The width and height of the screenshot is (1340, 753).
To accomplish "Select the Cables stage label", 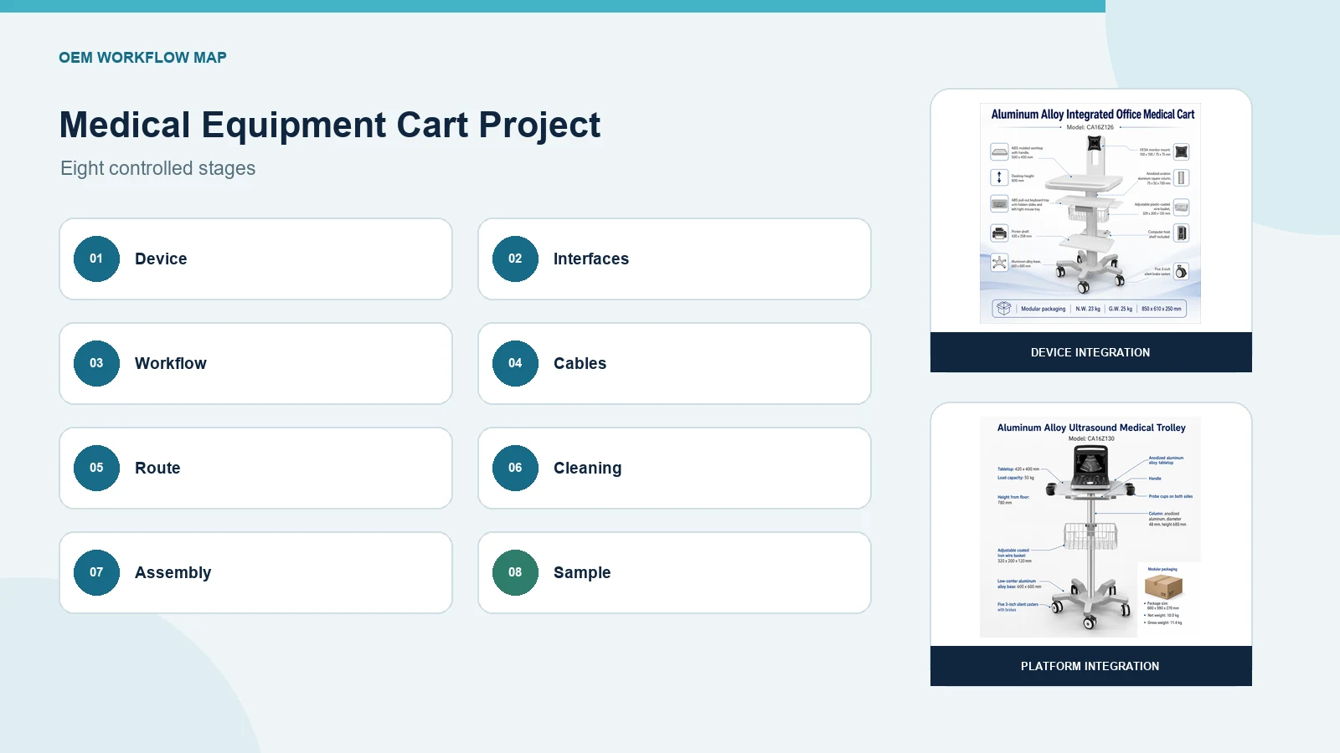I will click(x=580, y=363).
